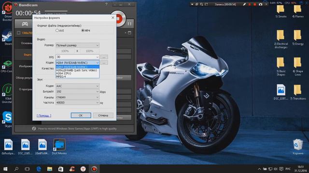The width and height of the screenshot is (309, 173).
Task: Open the video size combo box 'Полный размер'
Action: [77, 45]
